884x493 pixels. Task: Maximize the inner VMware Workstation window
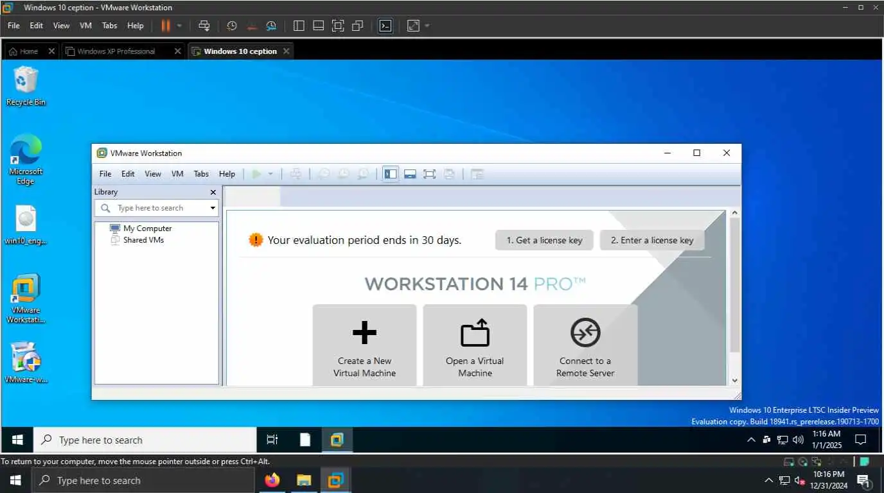click(x=697, y=153)
